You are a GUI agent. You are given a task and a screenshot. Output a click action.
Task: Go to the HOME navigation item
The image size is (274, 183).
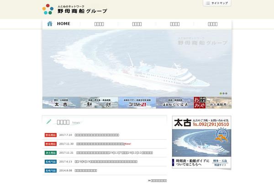click(x=61, y=24)
